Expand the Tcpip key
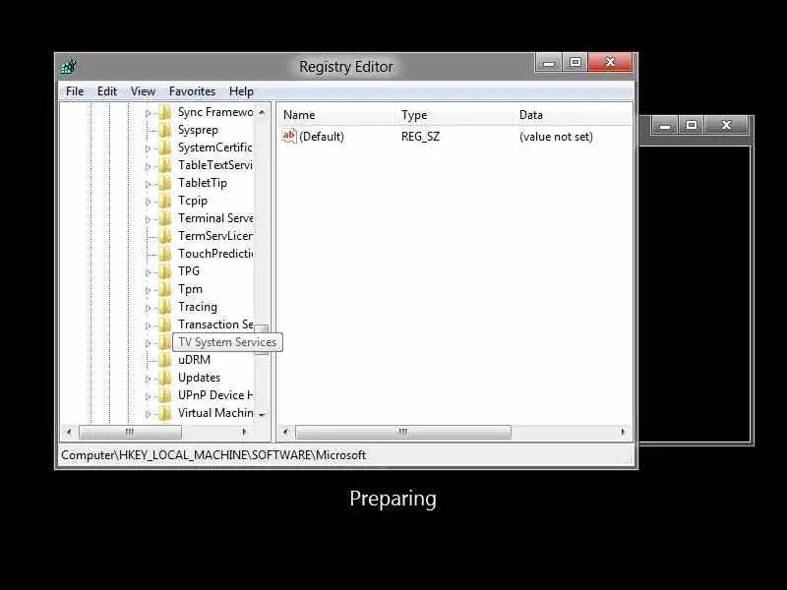The height and width of the screenshot is (590, 787). [x=148, y=202]
